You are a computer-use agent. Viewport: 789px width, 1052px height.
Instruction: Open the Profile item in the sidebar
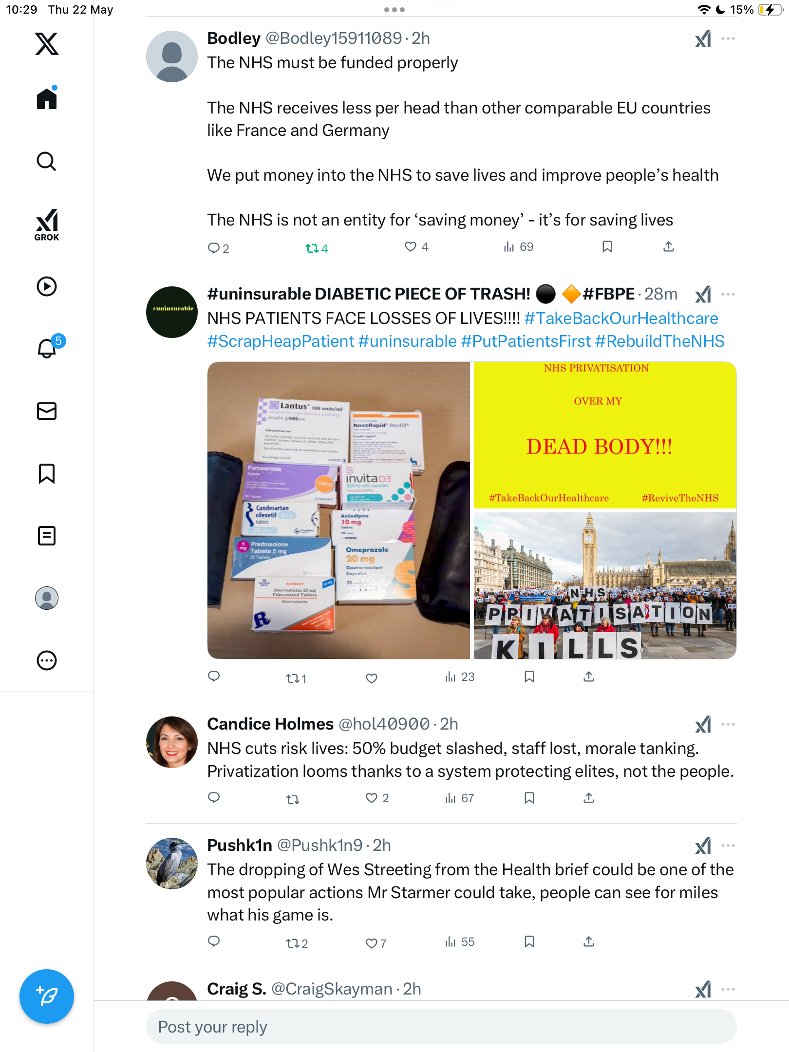[x=47, y=598]
